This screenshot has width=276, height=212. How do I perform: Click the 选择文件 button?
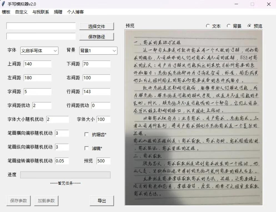click(x=96, y=26)
